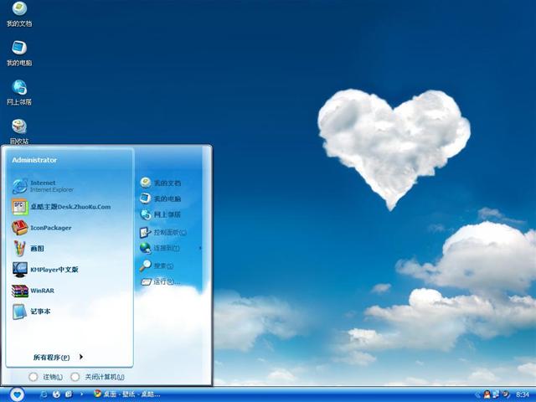Click the 关闭计算机(U) shut down button
Viewport: 536px width, 402px height.
tap(97, 377)
